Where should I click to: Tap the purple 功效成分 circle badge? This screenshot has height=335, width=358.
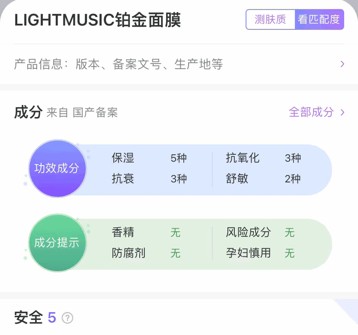[x=57, y=168]
